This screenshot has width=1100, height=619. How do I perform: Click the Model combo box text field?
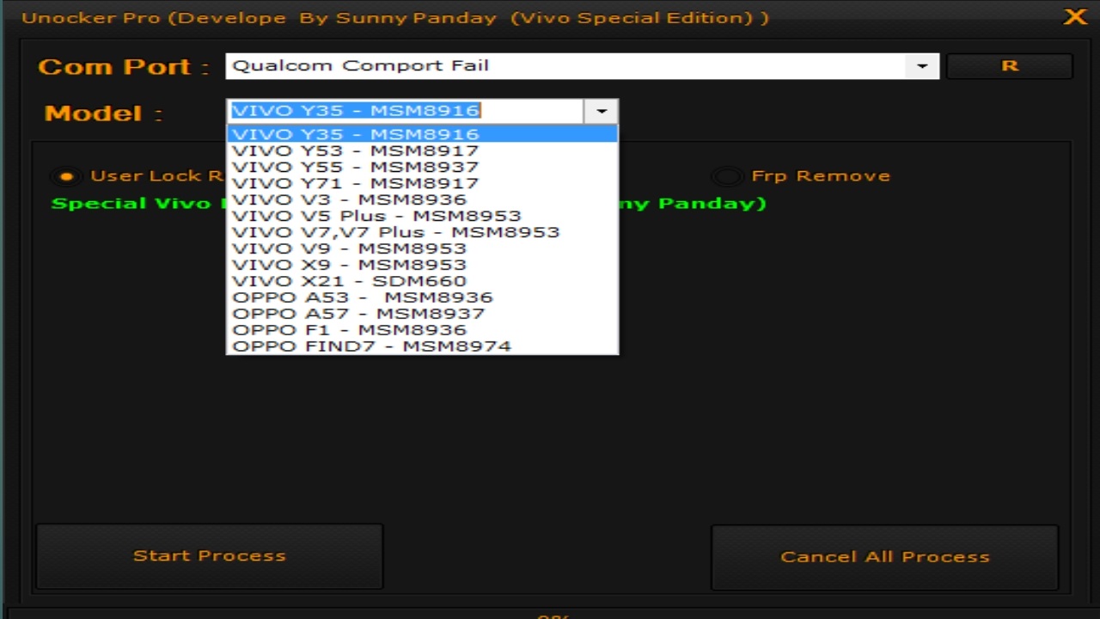click(x=406, y=111)
